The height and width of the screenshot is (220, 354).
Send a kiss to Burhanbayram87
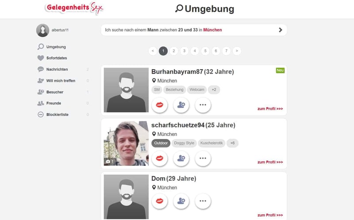pos(160,105)
